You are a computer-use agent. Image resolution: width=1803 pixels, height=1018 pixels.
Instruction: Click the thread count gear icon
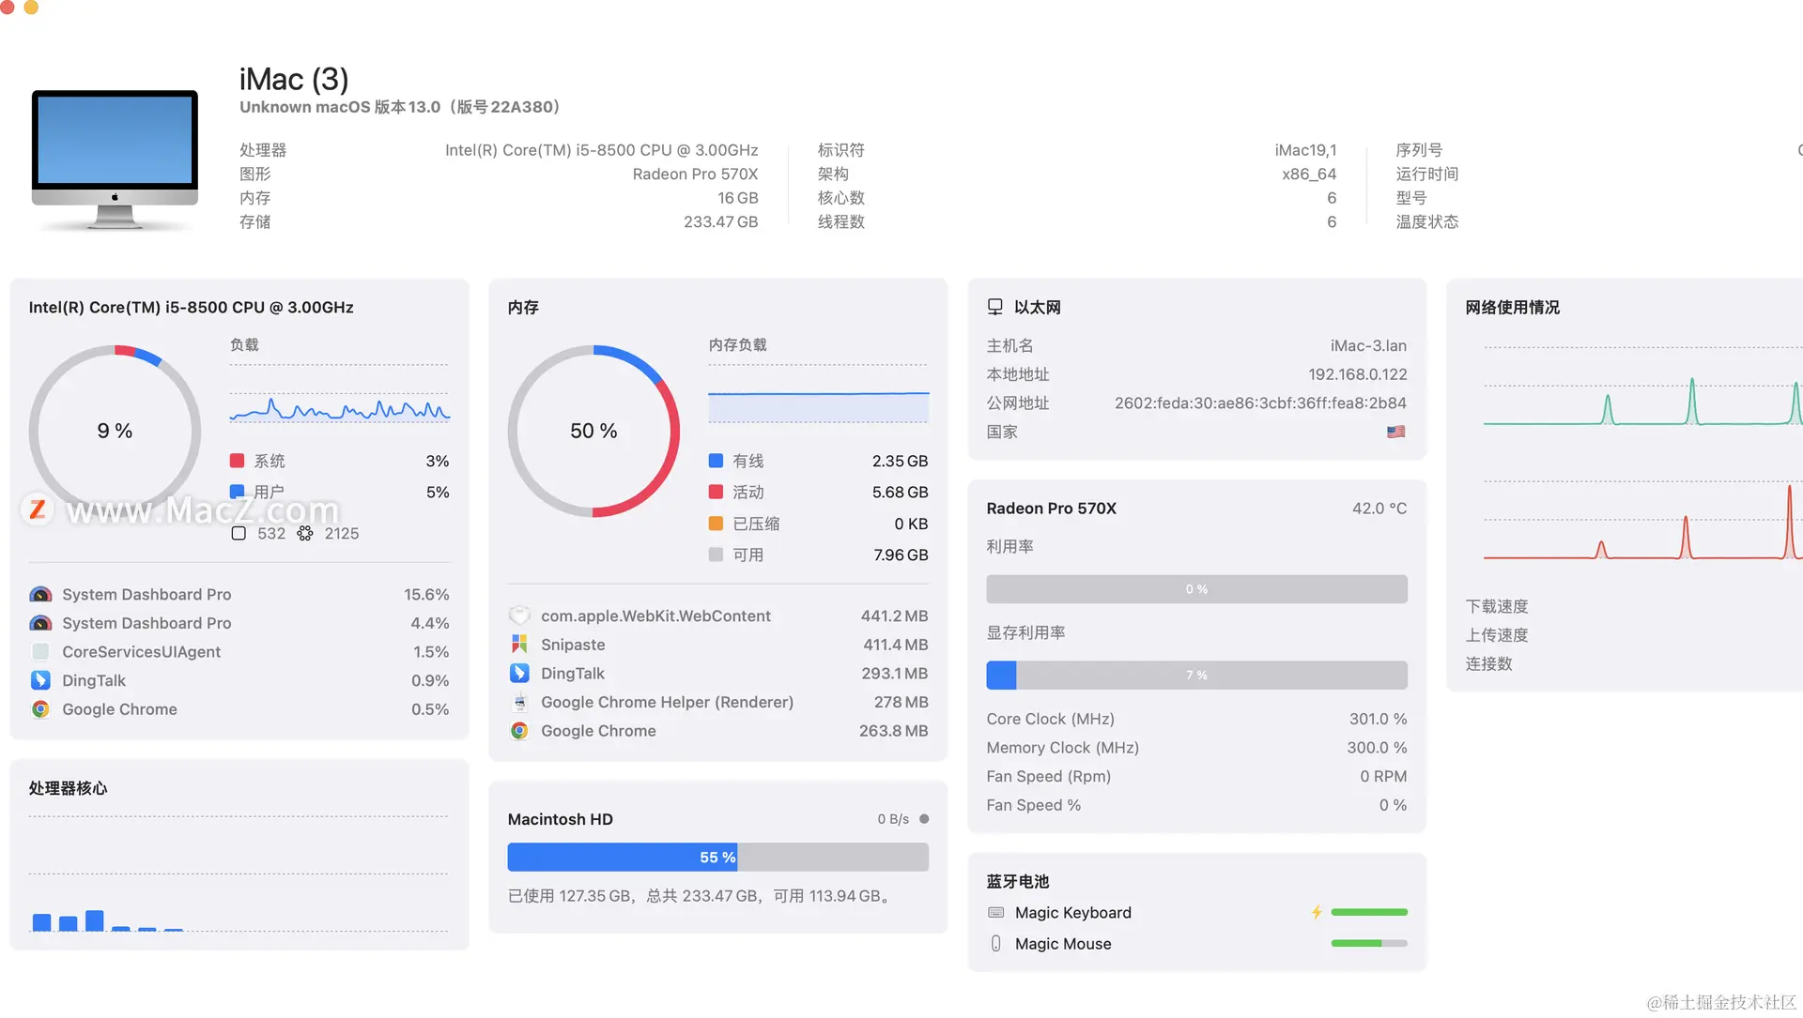pos(305,533)
